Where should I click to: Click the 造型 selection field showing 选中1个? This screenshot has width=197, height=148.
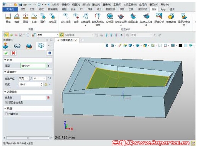pos(33,66)
